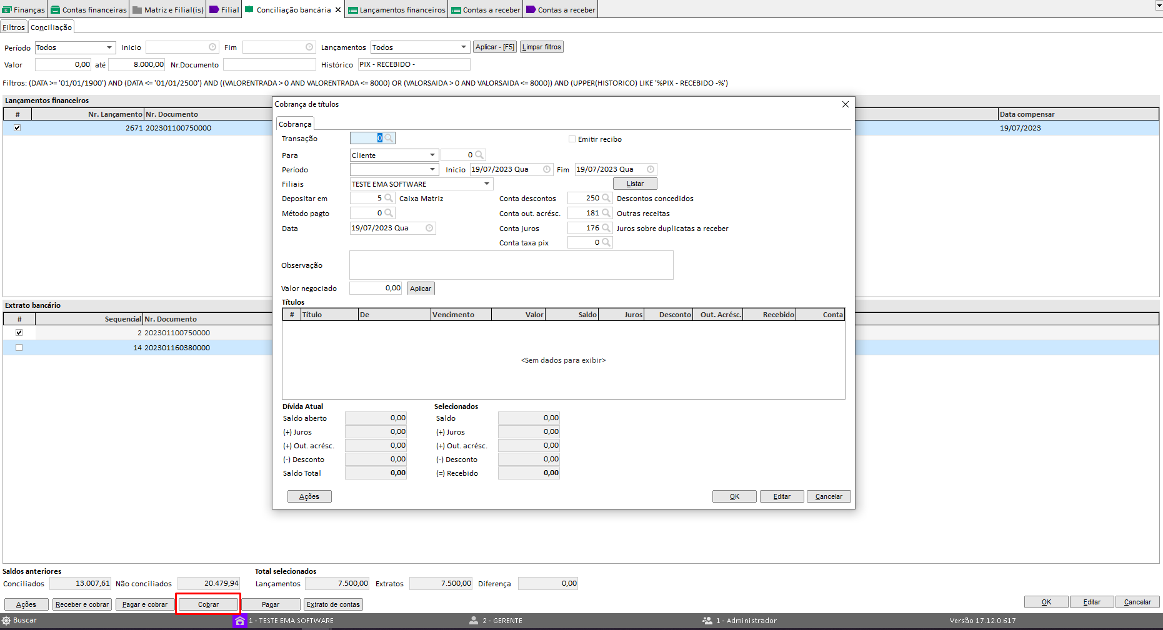Image resolution: width=1163 pixels, height=630 pixels.
Task: Open client lookup beside Para field
Action: (x=479, y=155)
